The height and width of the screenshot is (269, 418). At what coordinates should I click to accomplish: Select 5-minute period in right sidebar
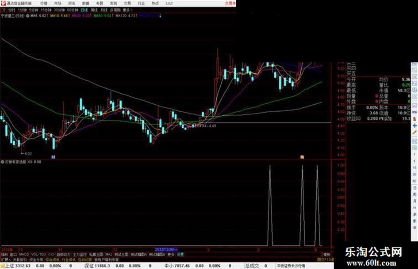414,161
